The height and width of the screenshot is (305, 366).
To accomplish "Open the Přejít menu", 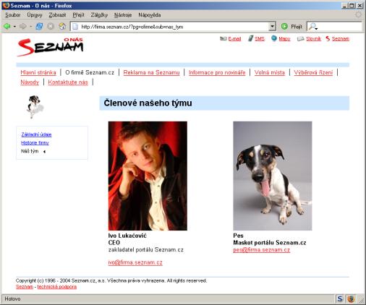I will (78, 15).
